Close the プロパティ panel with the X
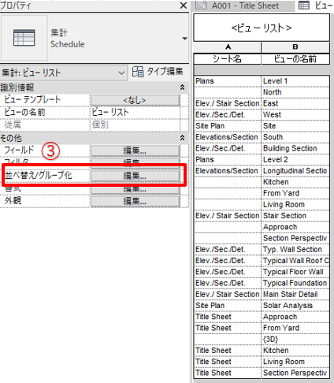The width and height of the screenshot is (334, 383). [184, 6]
